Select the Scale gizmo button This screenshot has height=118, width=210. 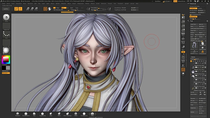32,9
